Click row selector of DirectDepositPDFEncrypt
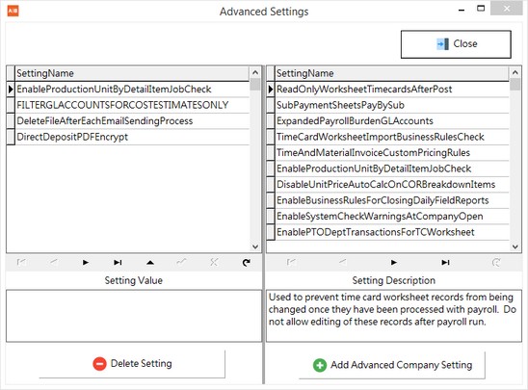528x390 pixels. (x=11, y=137)
